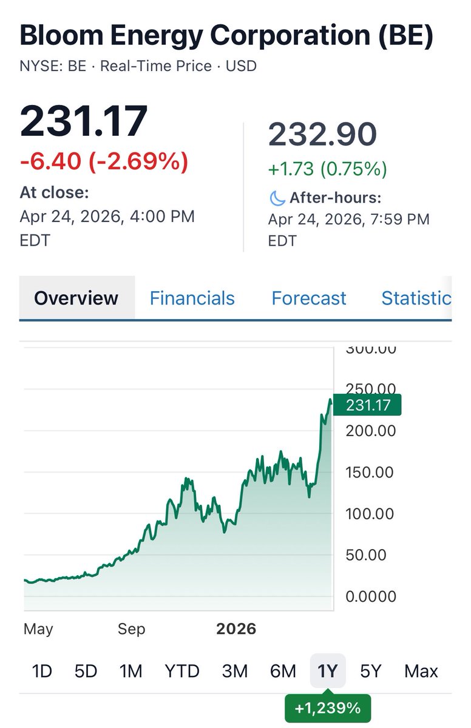The width and height of the screenshot is (471, 728).
Task: Click the green 231.17 price label
Action: point(367,405)
